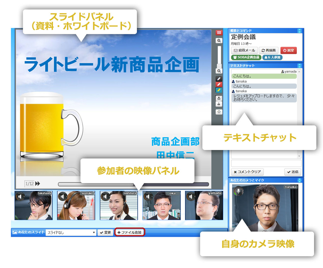Collapse the テキストチャット panel

(299, 66)
